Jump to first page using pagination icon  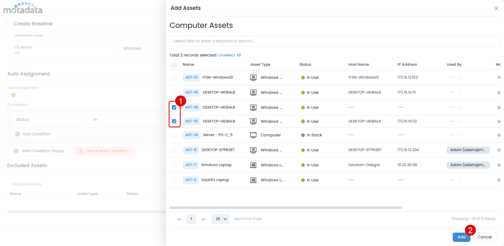[x=179, y=219]
